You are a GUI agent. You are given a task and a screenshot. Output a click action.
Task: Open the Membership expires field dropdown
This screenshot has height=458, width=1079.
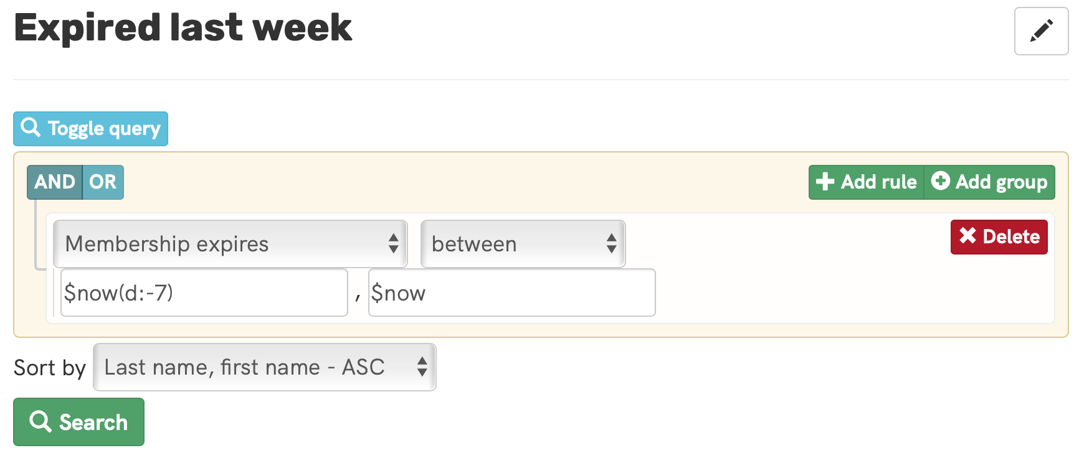[230, 244]
